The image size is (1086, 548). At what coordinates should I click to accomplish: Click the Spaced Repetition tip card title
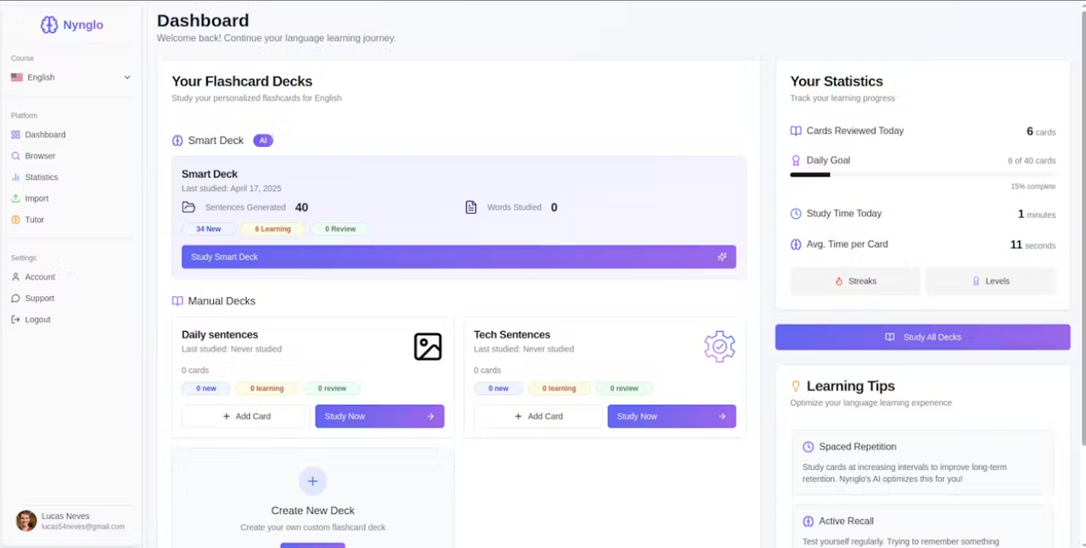click(858, 447)
